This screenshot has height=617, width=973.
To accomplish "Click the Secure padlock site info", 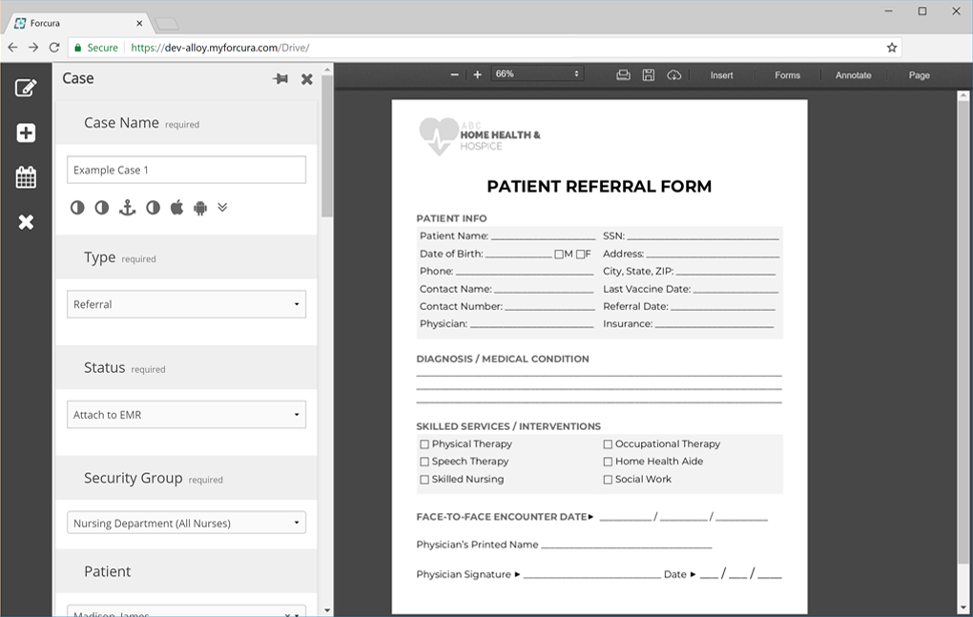I will (x=95, y=48).
